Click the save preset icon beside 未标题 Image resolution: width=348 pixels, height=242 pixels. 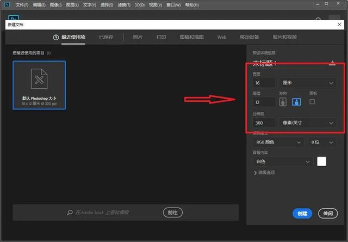(332, 63)
